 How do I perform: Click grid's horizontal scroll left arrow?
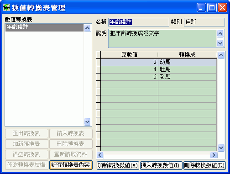click(100, 155)
